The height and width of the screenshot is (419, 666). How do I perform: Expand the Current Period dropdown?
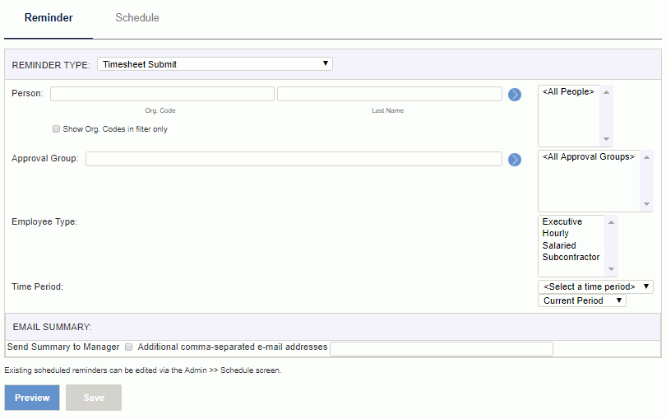(582, 300)
